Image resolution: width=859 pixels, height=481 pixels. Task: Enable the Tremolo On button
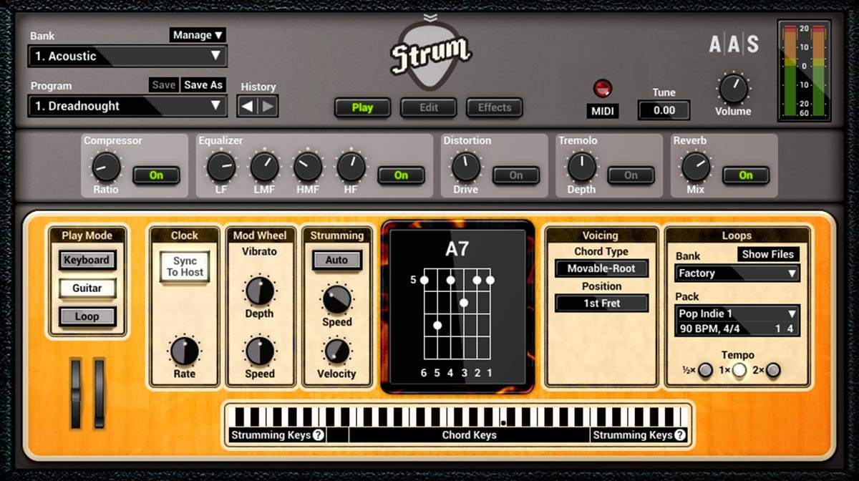[631, 175]
